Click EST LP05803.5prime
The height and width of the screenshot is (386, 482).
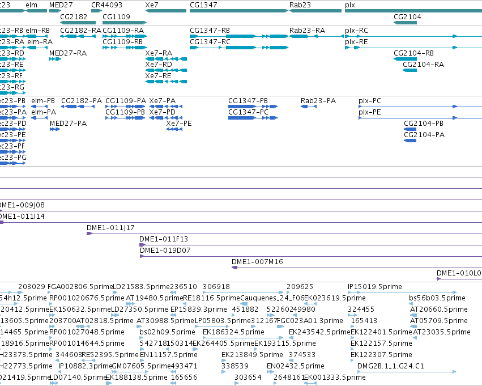pos(212,326)
